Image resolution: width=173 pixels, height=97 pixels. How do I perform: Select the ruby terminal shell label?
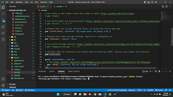145,71
